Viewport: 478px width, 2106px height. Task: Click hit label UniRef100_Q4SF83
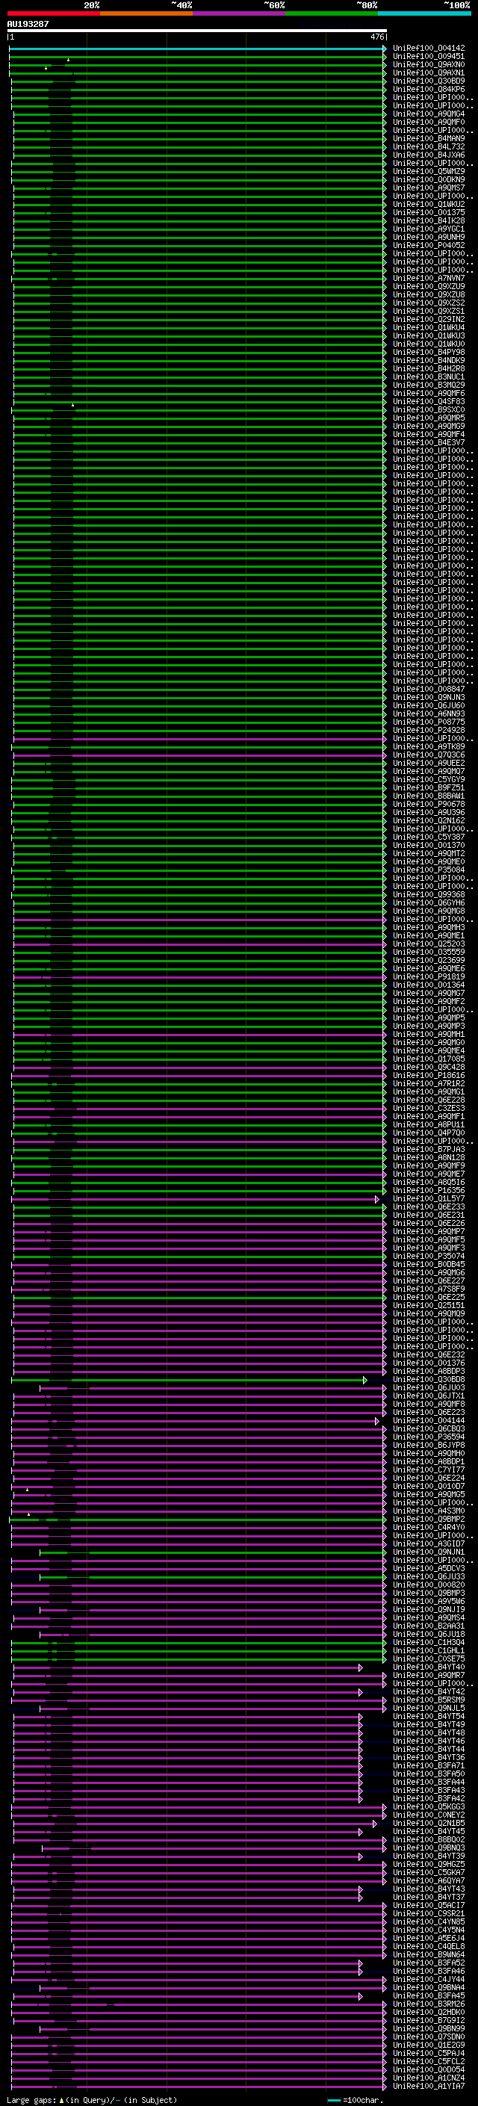click(429, 401)
